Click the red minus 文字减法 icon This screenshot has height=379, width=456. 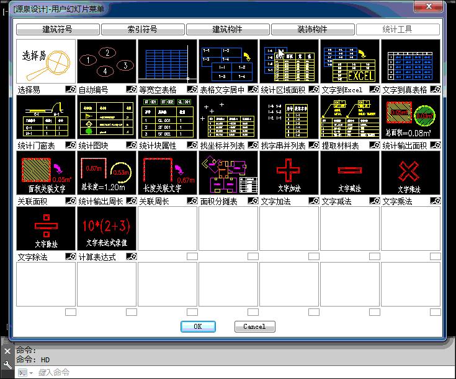pos(350,173)
